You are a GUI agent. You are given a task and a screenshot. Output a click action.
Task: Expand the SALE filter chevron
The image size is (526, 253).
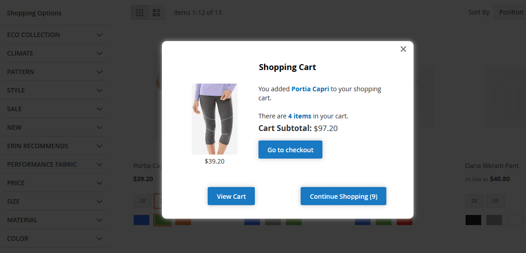click(100, 109)
